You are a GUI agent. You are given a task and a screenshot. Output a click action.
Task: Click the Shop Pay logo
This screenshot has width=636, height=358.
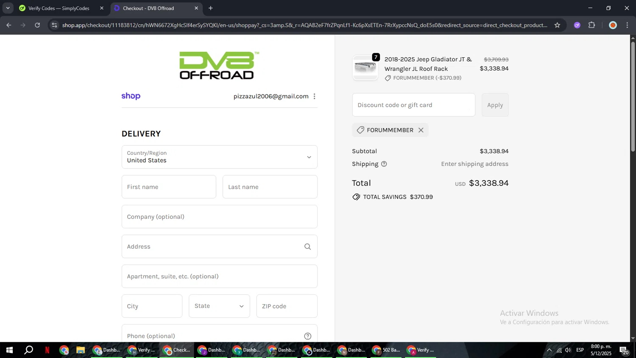[131, 96]
